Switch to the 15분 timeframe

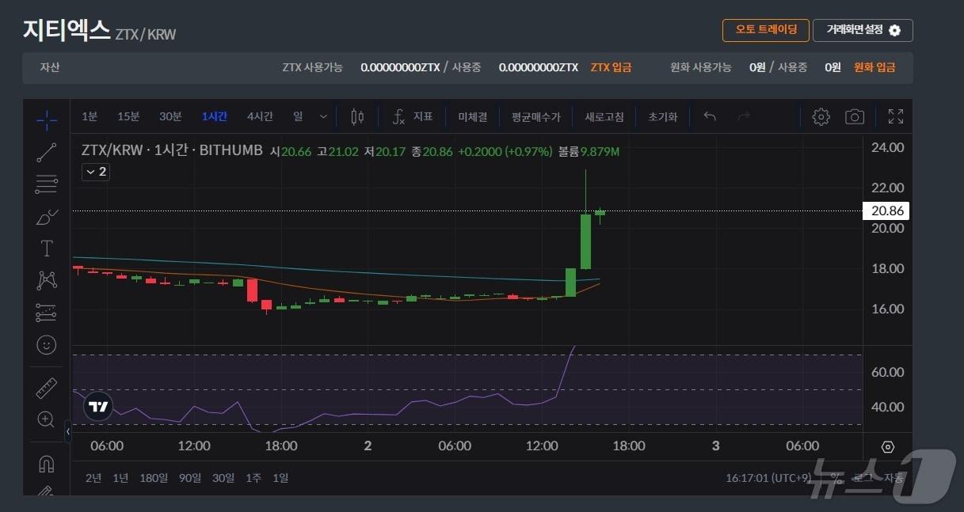pos(128,116)
